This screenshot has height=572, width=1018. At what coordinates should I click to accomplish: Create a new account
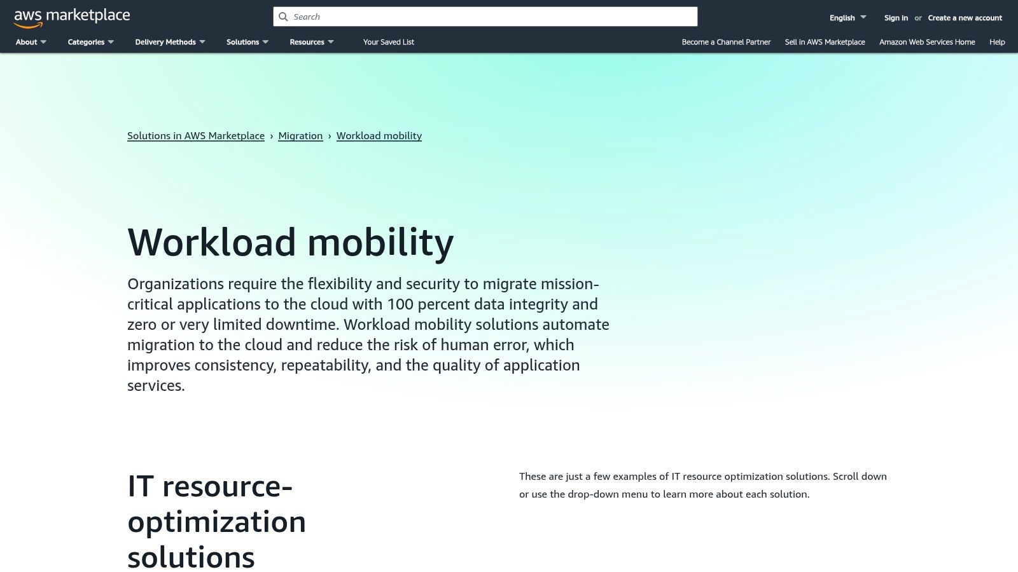click(x=965, y=18)
